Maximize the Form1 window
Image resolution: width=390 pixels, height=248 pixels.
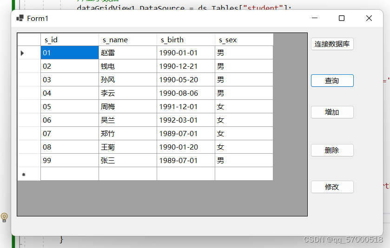point(342,18)
